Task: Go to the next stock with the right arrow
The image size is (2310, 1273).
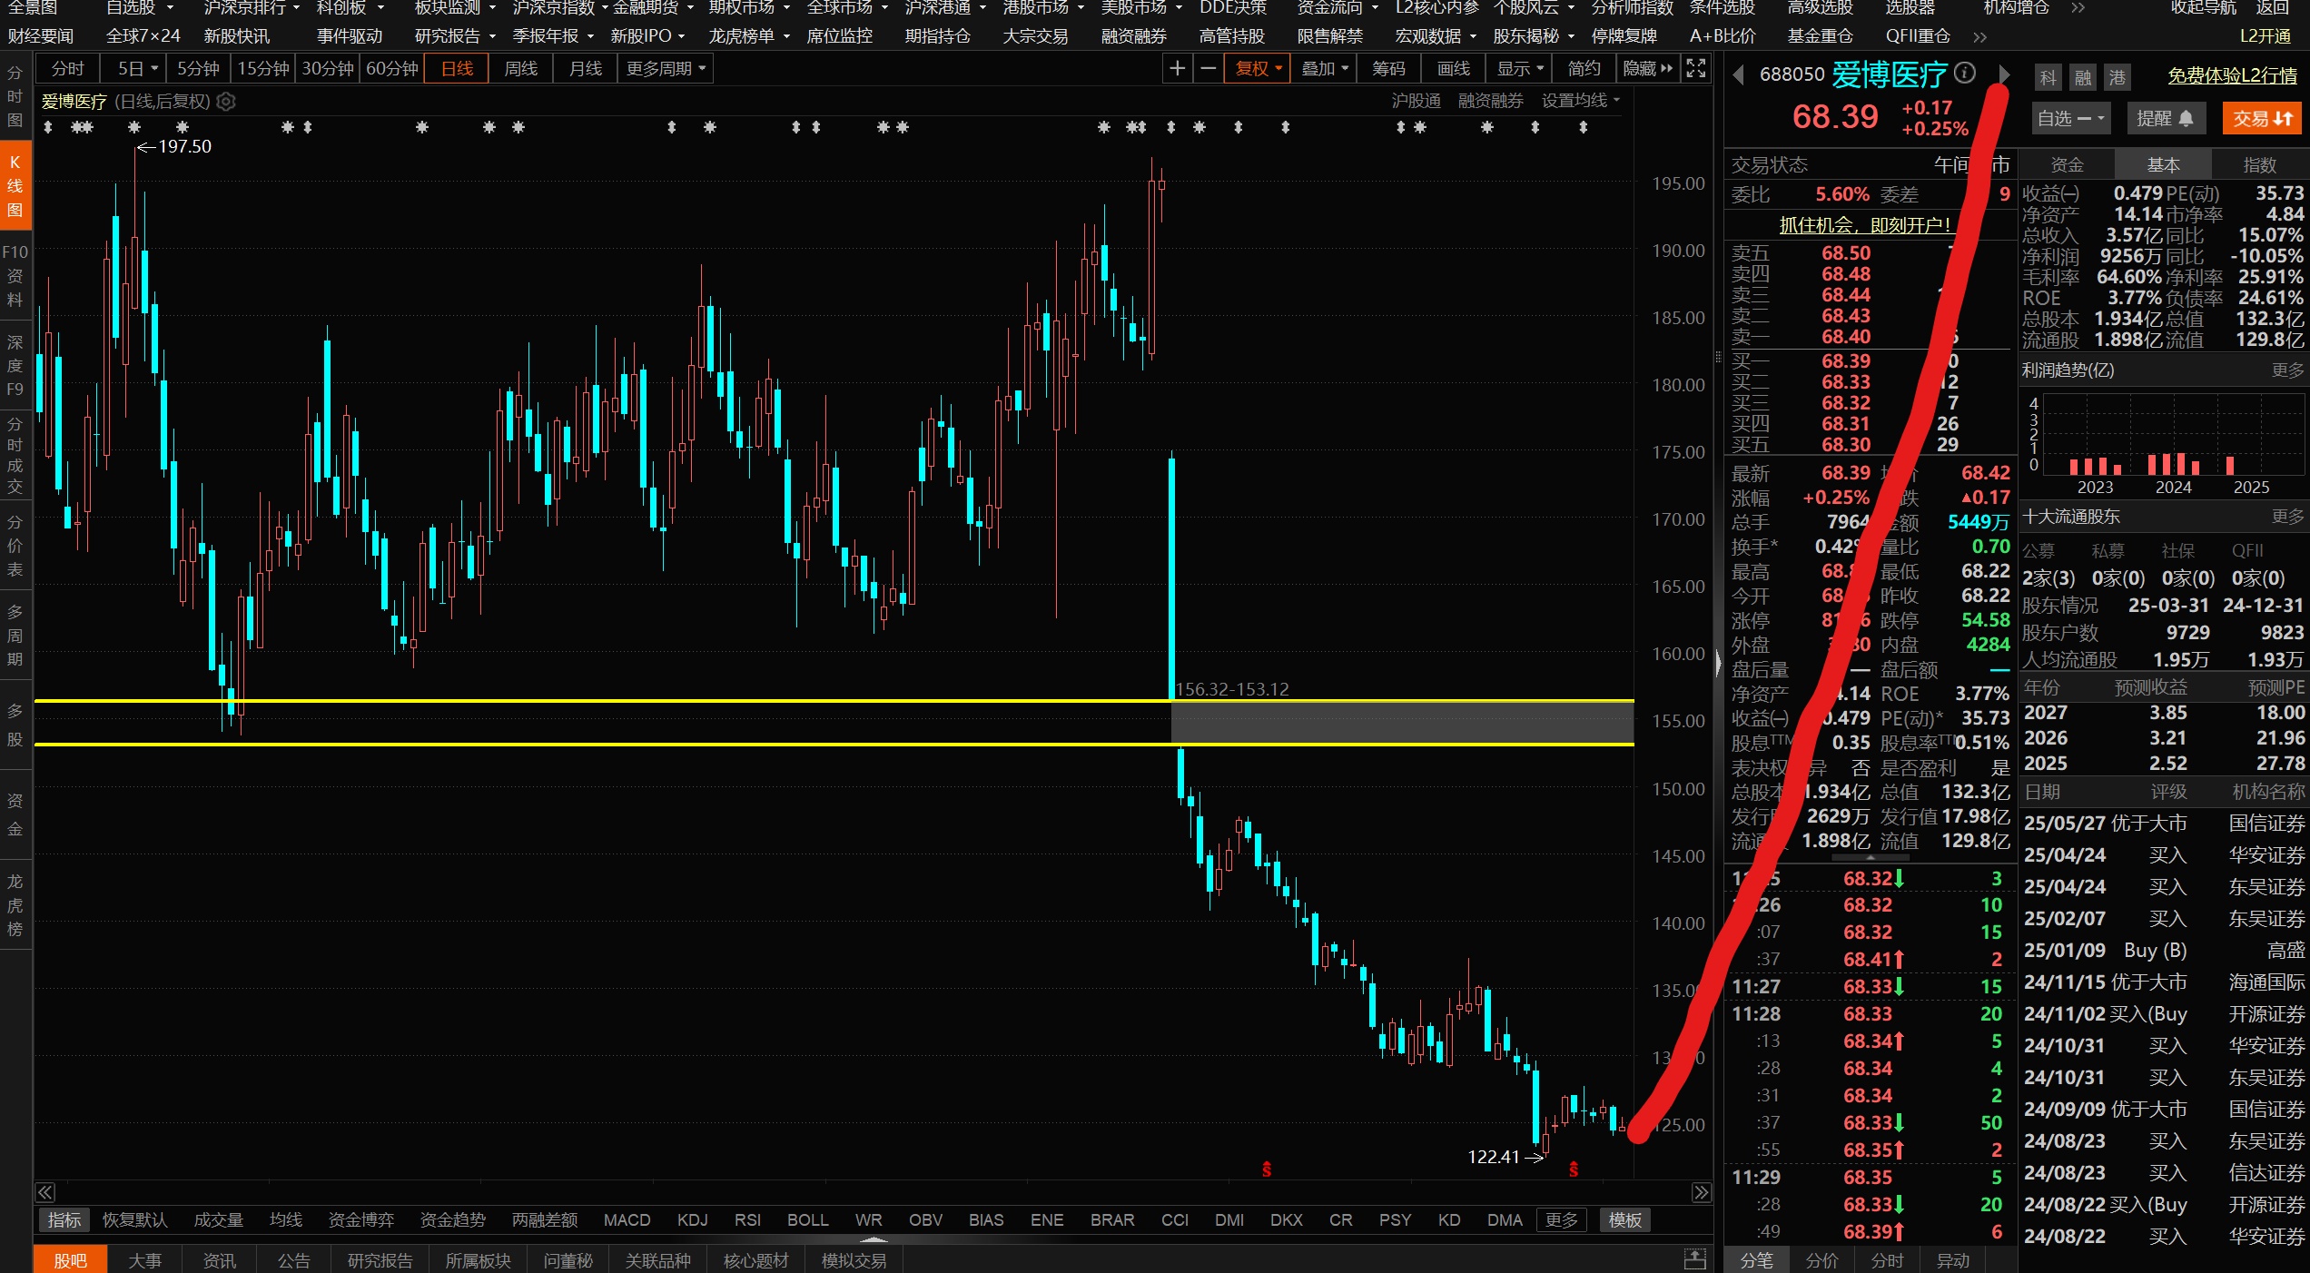Action: (2004, 74)
